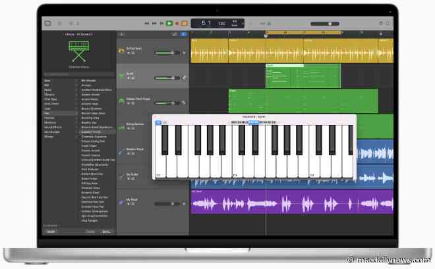Open the Library panel button
The height and width of the screenshot is (269, 435).
click(47, 24)
